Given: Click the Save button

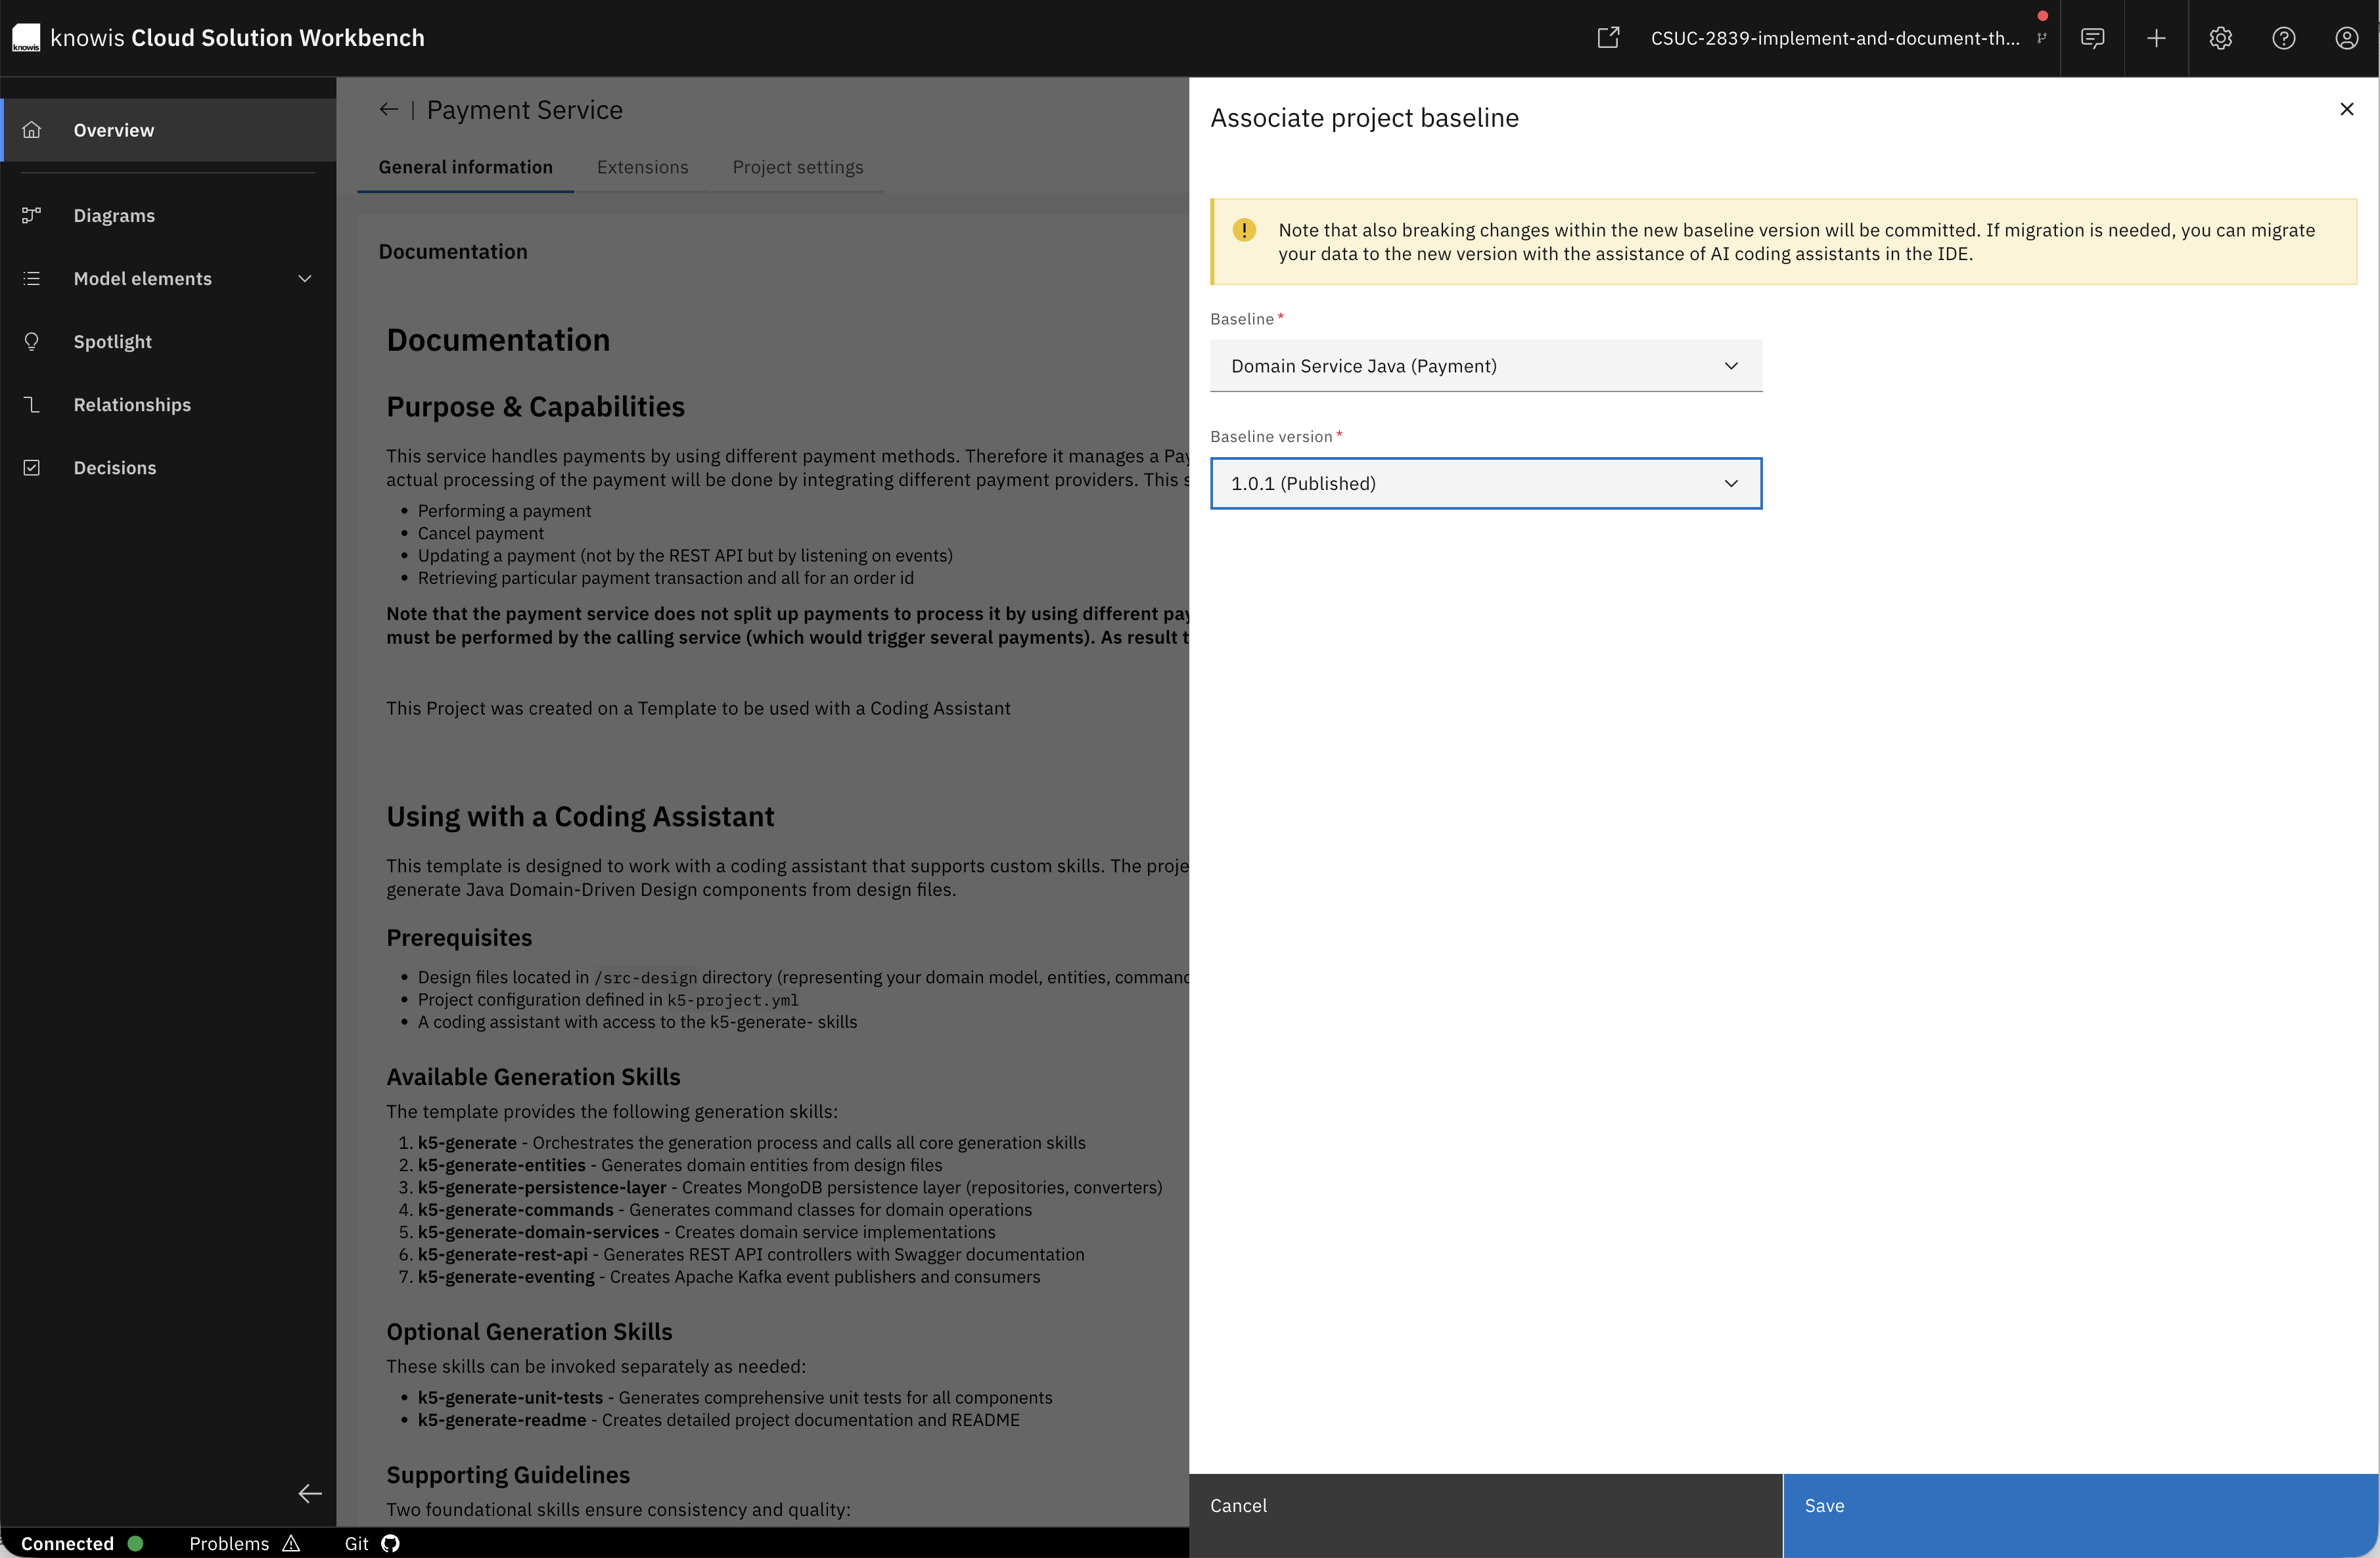Looking at the screenshot, I should click(2080, 1515).
